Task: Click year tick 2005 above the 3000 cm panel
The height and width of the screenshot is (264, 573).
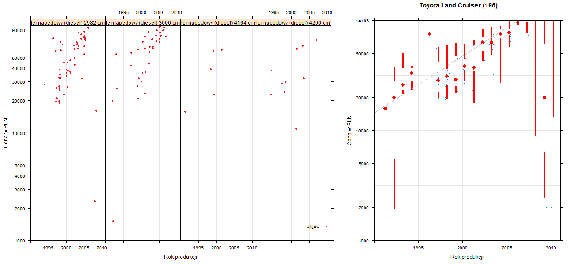Action: point(160,12)
